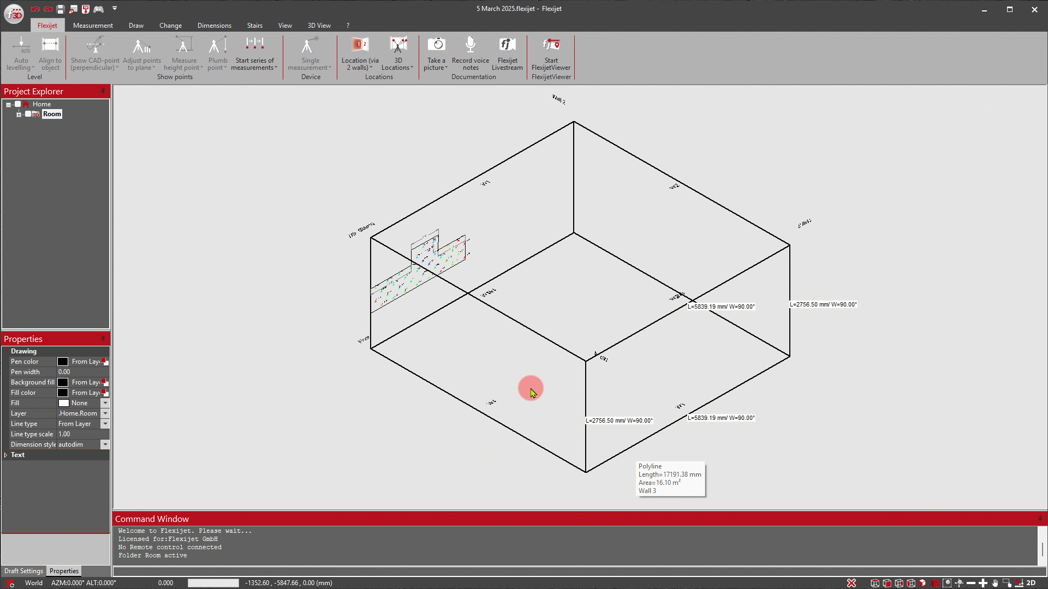1048x589 pixels.
Task: Expand the Text properties section
Action: (6, 455)
